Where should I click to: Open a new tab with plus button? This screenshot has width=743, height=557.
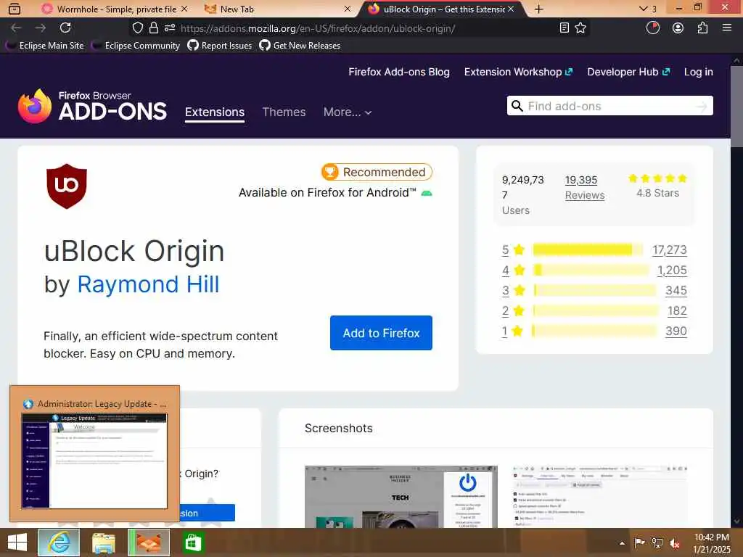click(x=539, y=9)
